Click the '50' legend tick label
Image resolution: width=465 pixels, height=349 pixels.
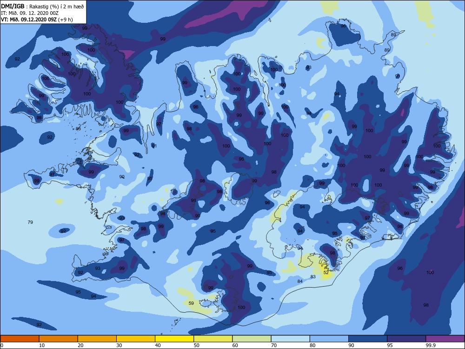pos(196,345)
